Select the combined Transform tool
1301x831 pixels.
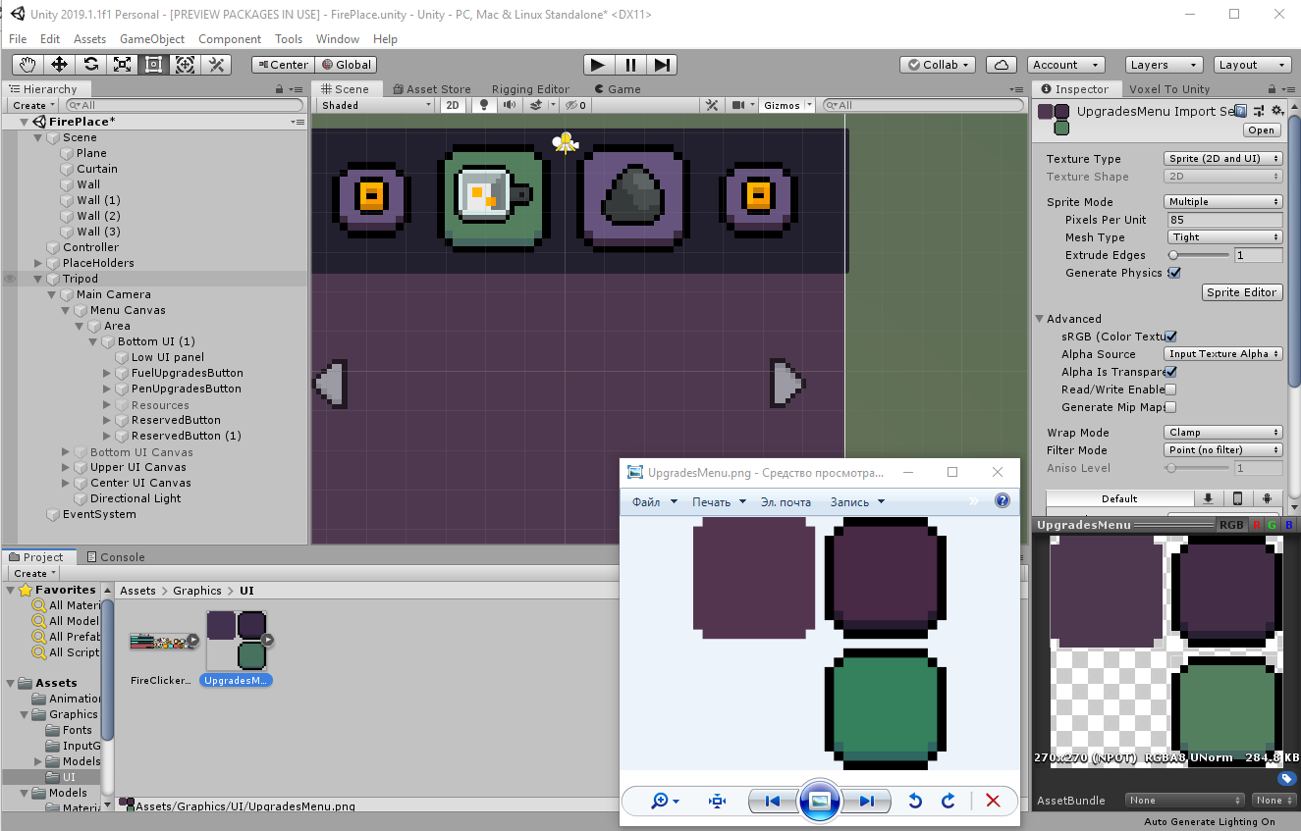(x=186, y=65)
